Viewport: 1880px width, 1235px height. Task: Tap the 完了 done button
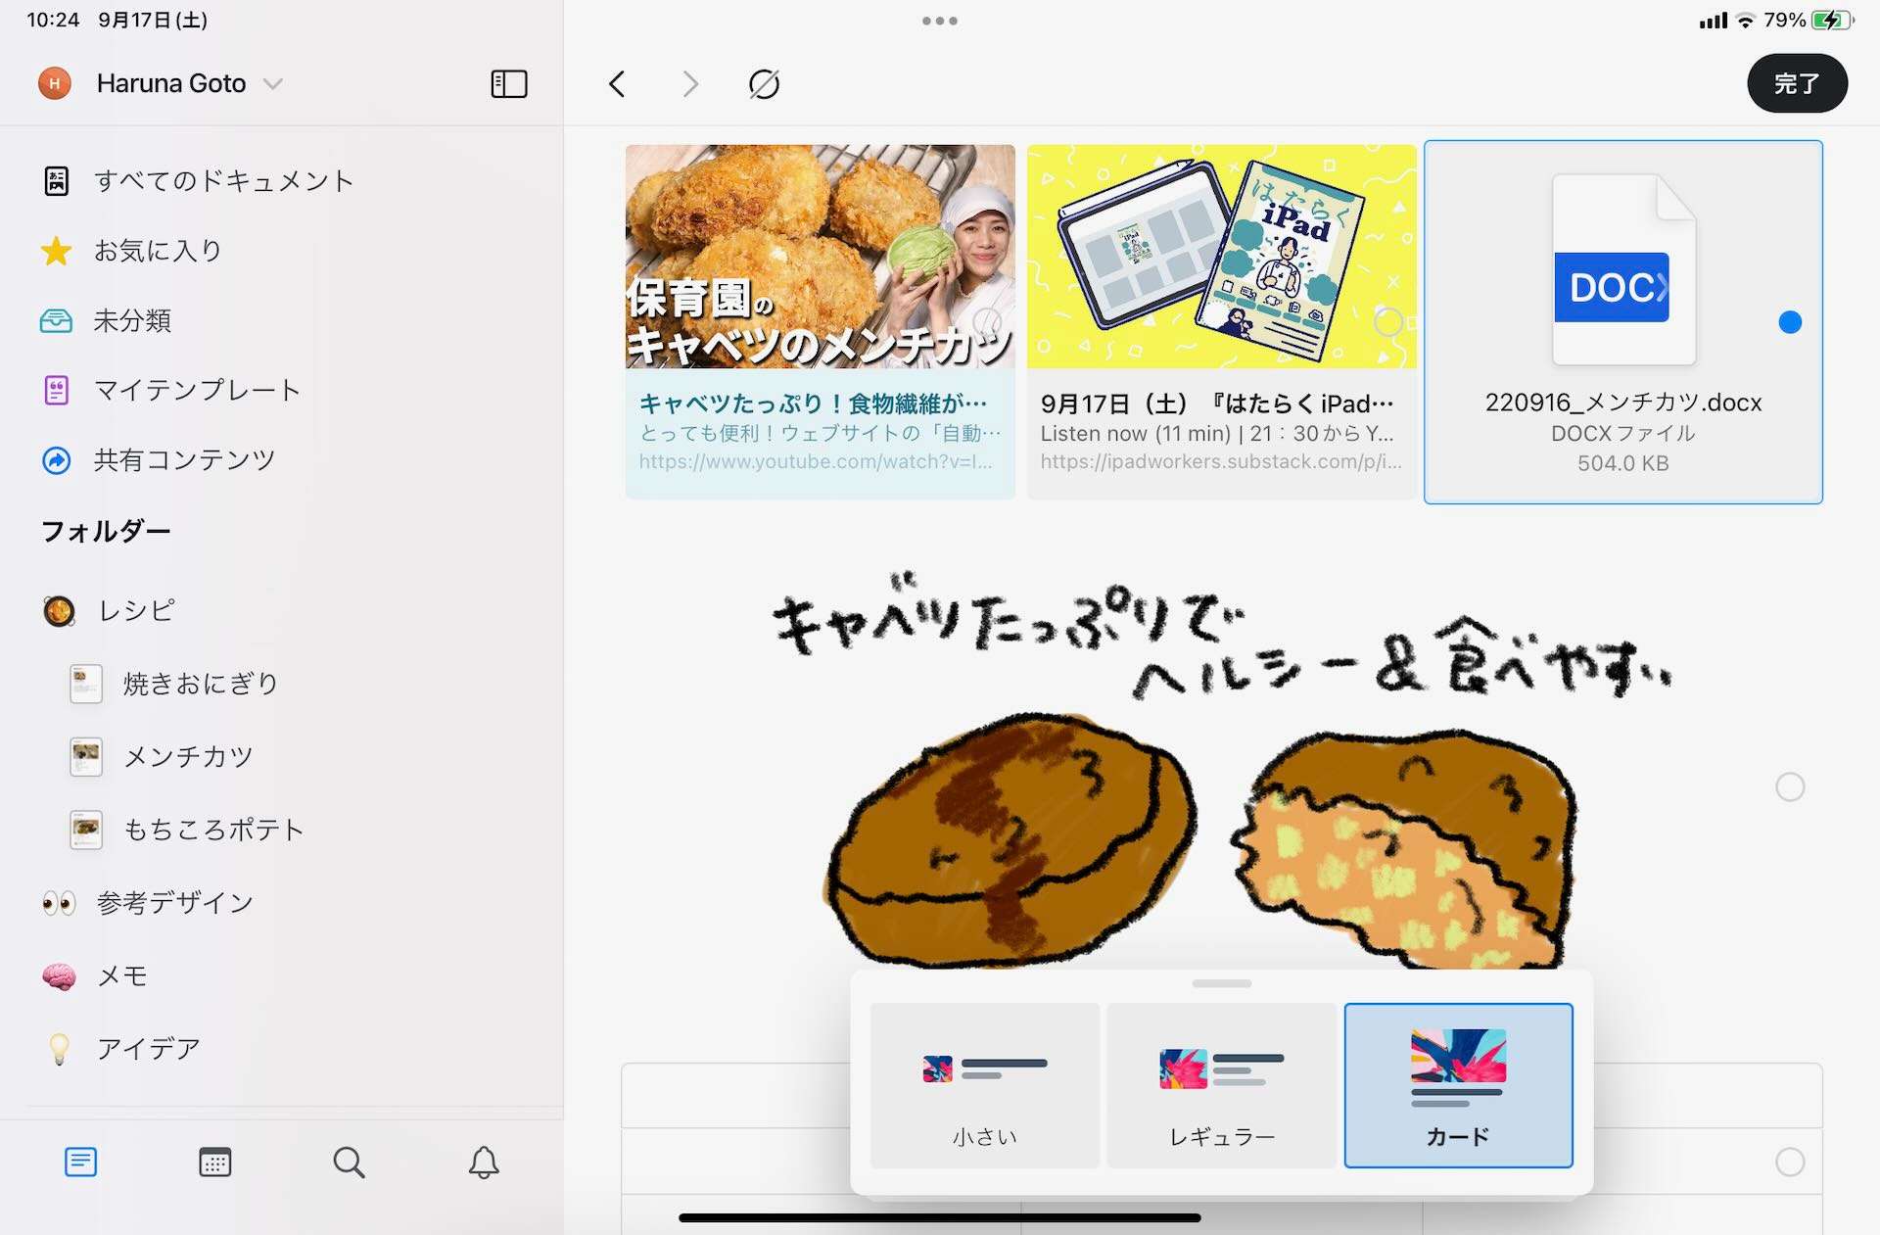pos(1797,84)
